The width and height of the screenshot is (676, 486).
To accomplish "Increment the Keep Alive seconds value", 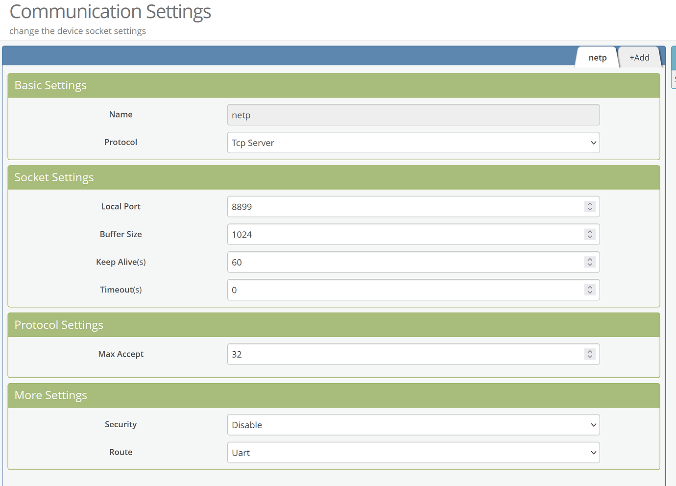I will (x=590, y=259).
